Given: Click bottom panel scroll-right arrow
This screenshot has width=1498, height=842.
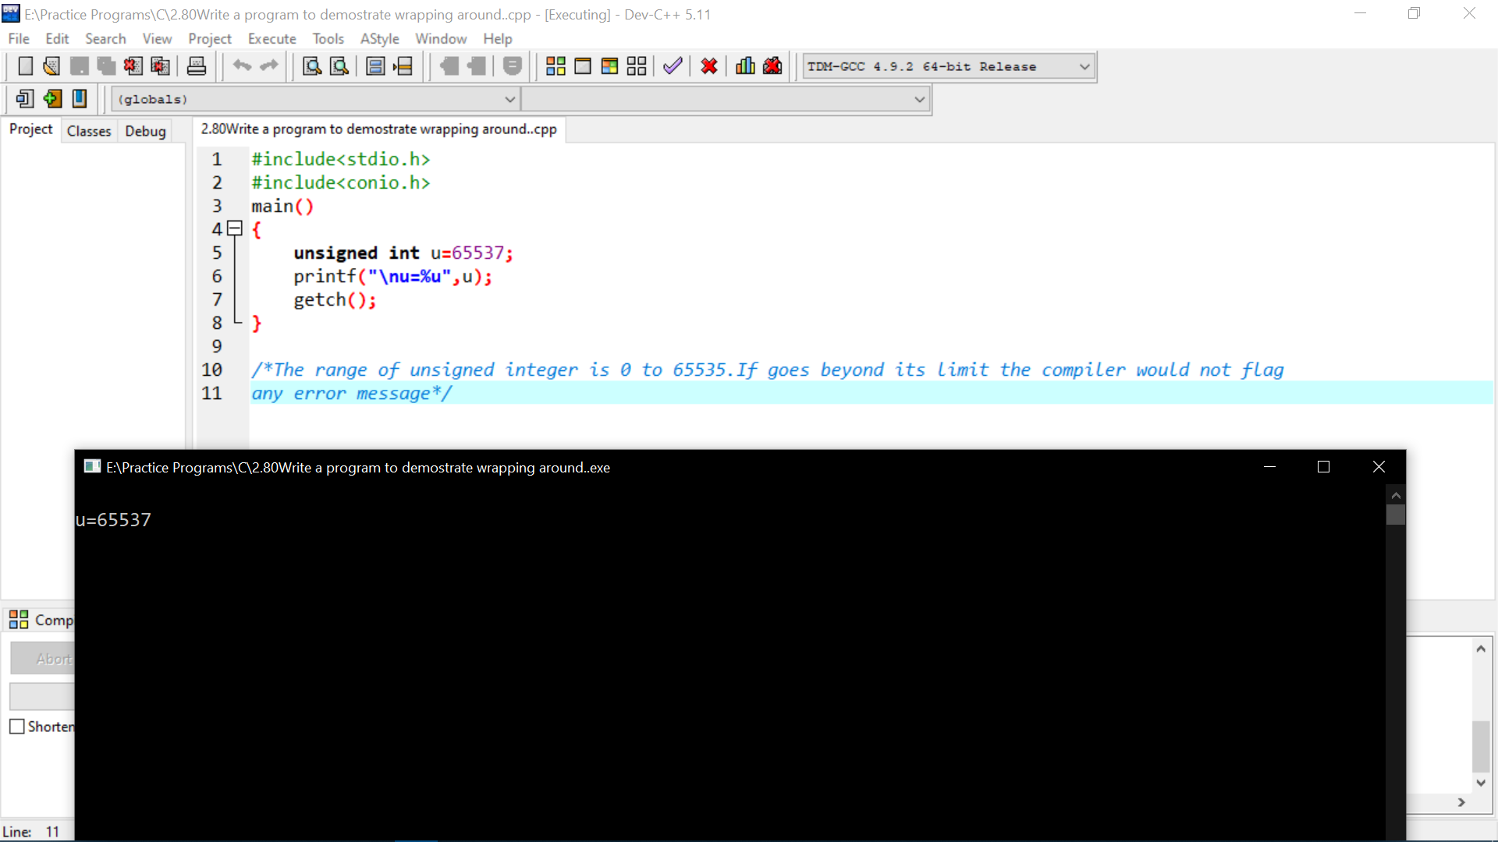Looking at the screenshot, I should coord(1461,802).
